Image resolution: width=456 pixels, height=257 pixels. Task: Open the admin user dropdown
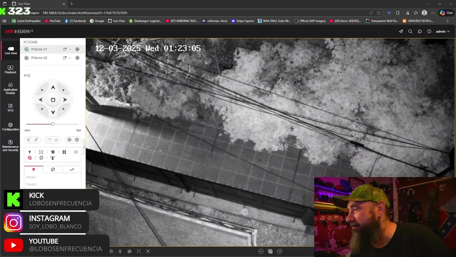442,31
